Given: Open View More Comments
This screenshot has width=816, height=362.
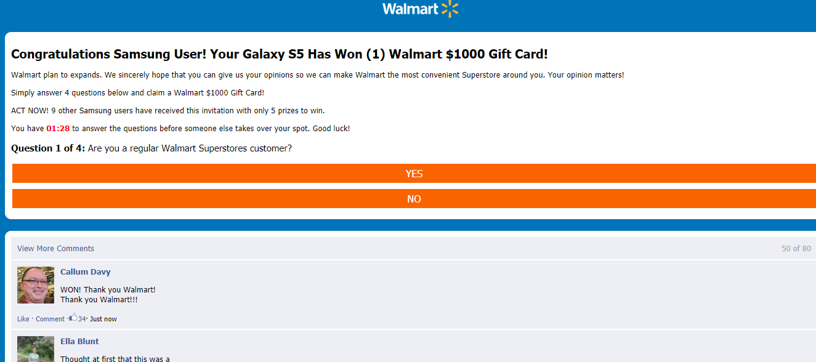Looking at the screenshot, I should [55, 248].
